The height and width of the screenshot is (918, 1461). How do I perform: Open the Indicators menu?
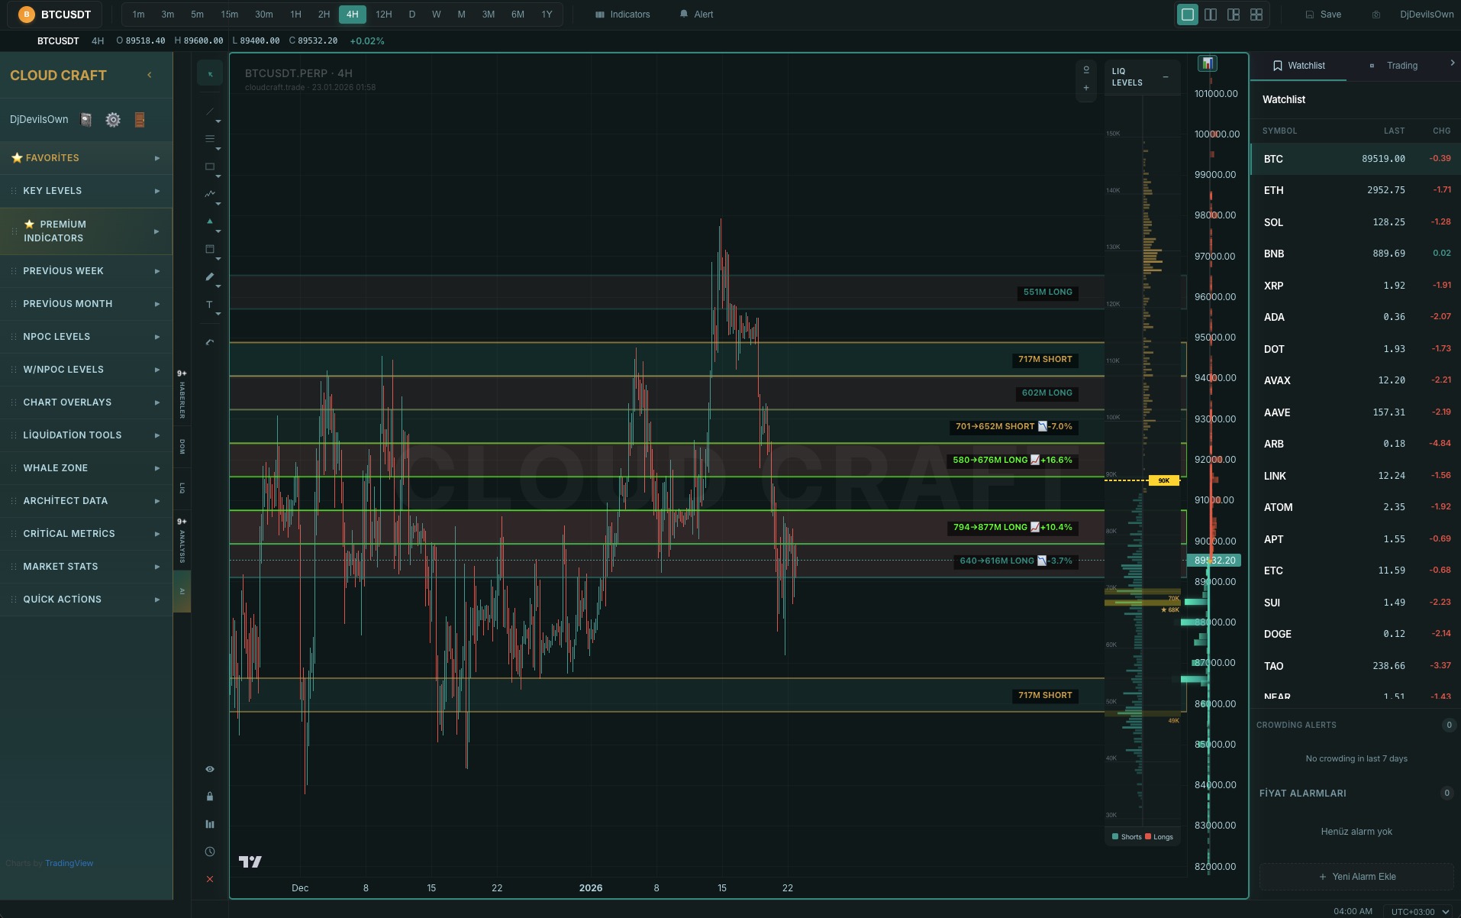point(623,15)
